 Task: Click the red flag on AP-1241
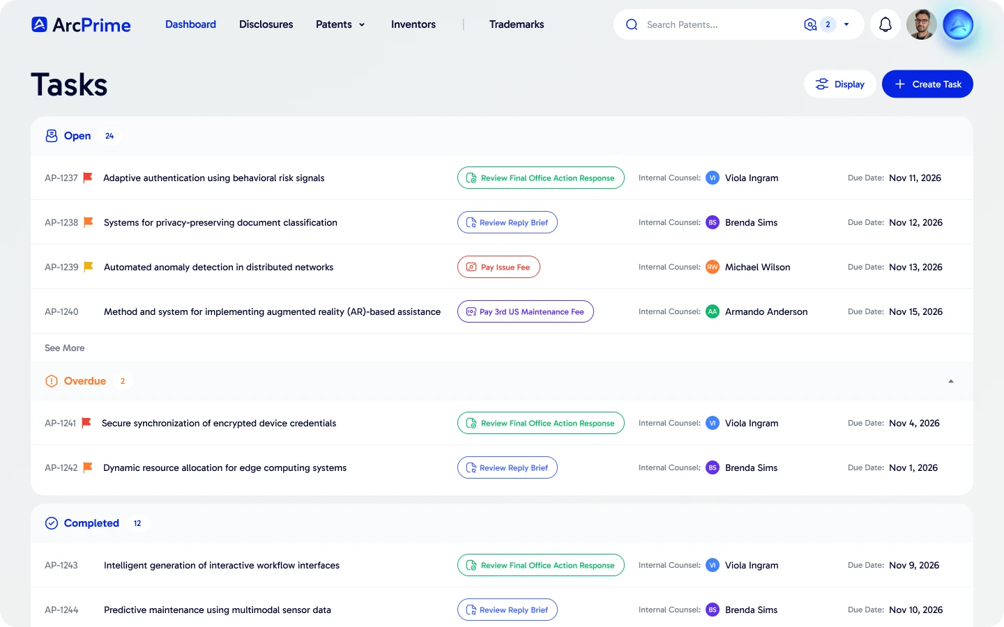[x=86, y=423]
